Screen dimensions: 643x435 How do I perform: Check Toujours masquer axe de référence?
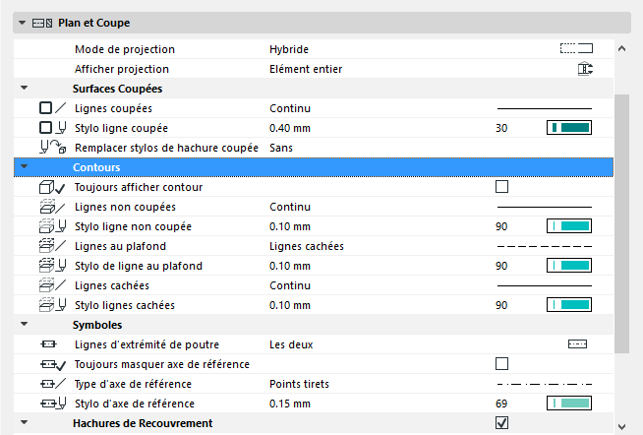point(502,364)
